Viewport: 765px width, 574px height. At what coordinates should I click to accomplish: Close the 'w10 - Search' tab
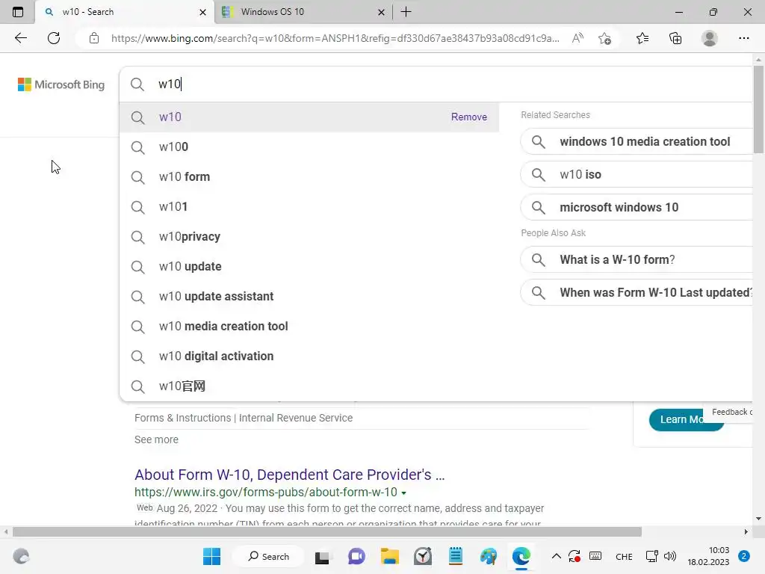point(203,12)
